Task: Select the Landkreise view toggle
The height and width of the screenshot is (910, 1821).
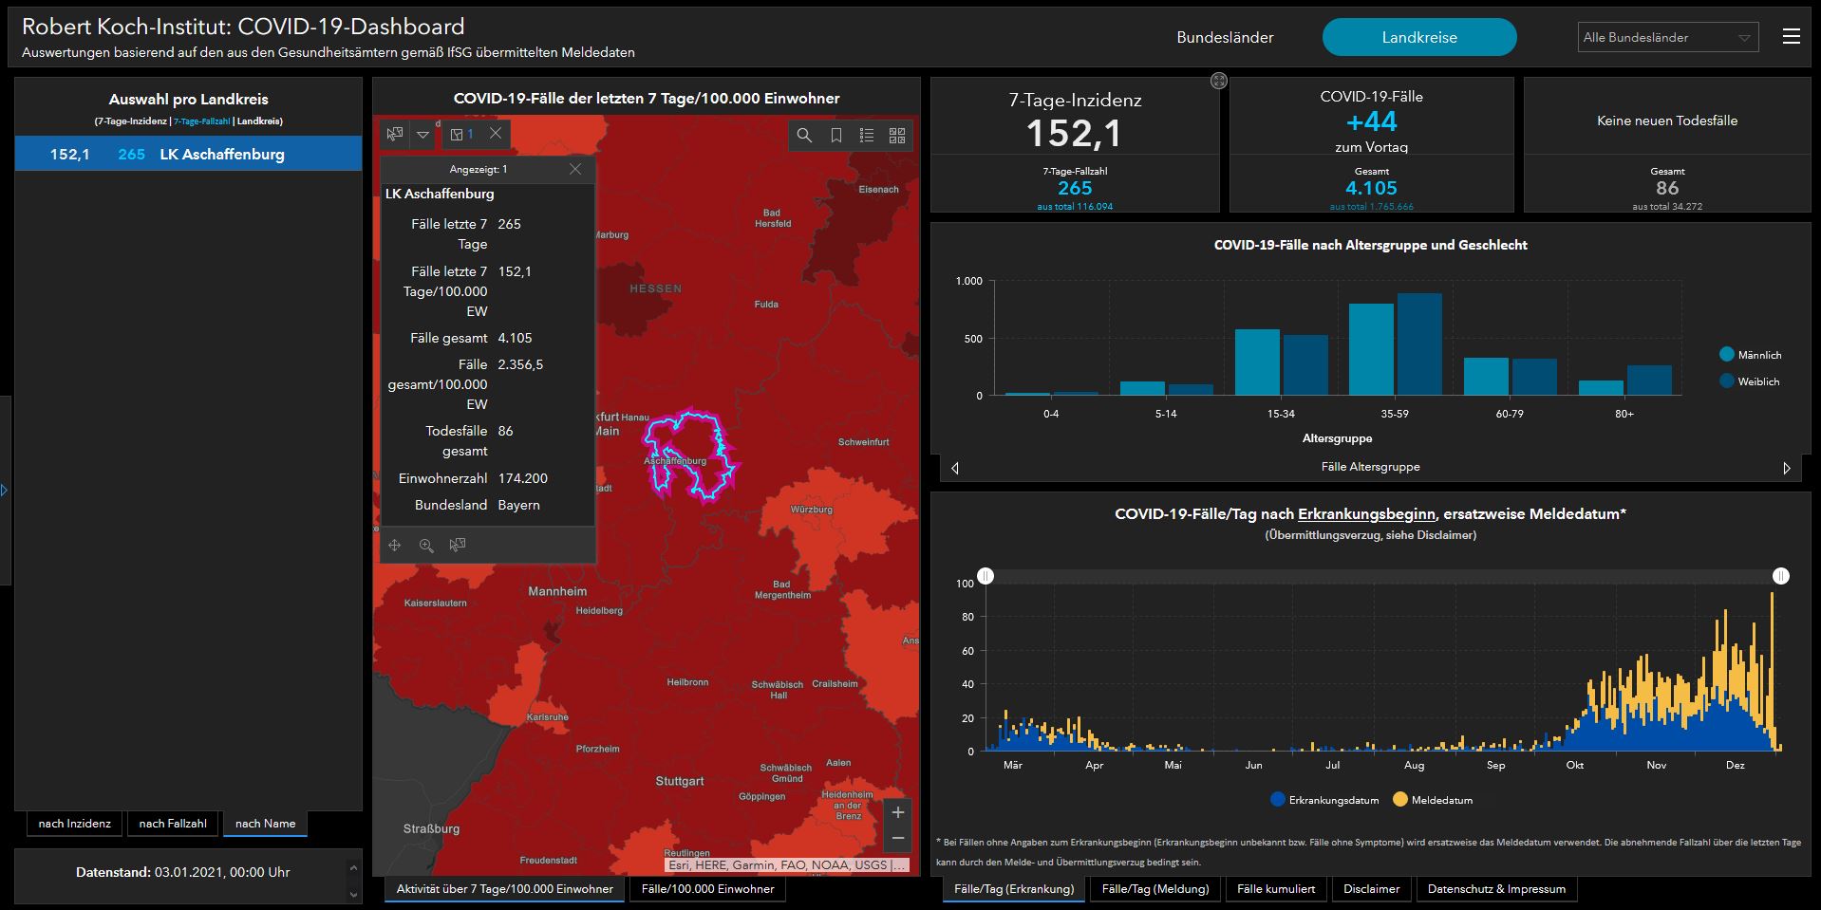Action: (x=1418, y=38)
